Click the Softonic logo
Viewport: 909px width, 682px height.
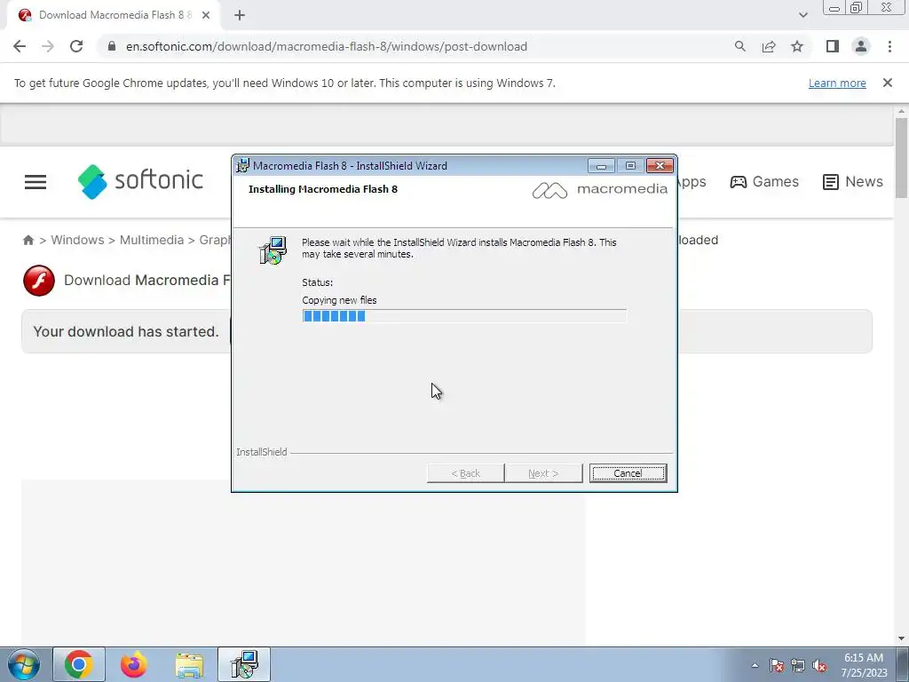coord(140,181)
